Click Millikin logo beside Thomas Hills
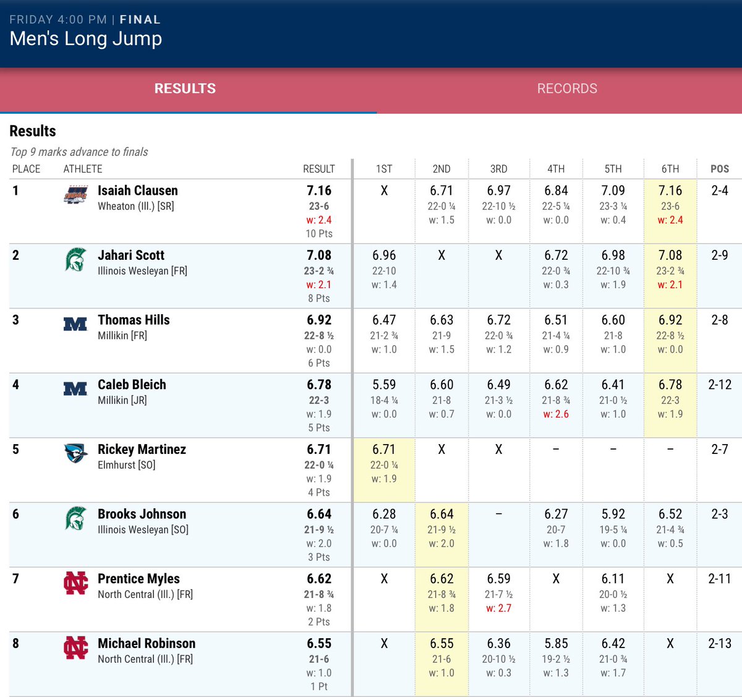Screen dimensions: 742x697 click(75, 323)
